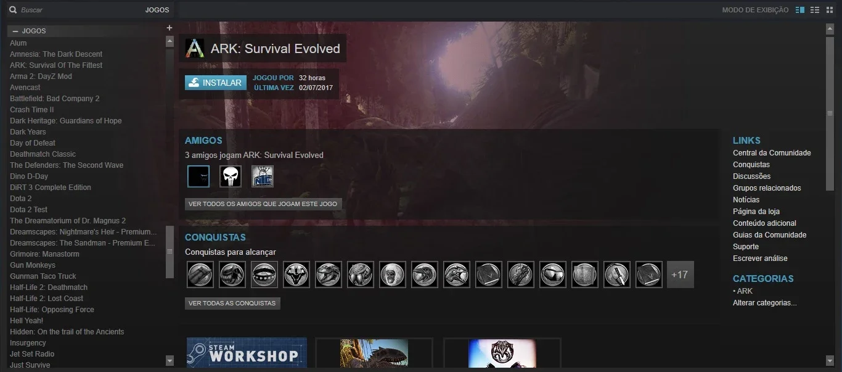Select the knife achievement icon
Screen dimensions: 842x372
pyautogui.click(x=617, y=275)
